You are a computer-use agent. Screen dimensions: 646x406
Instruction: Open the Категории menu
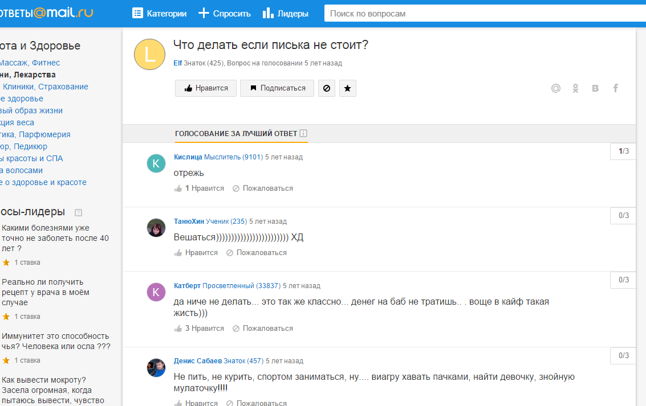(159, 14)
